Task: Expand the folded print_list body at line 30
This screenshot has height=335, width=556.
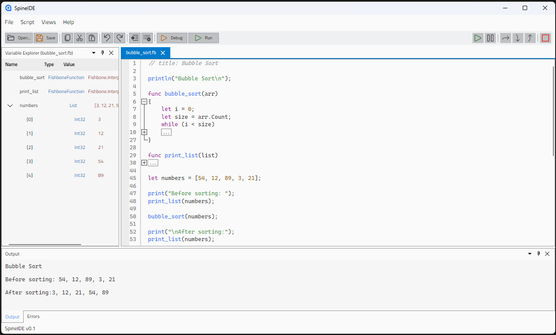Action: (x=144, y=162)
